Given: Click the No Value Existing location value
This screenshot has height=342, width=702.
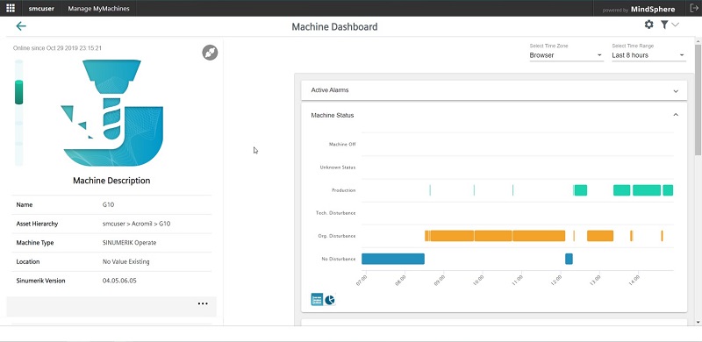Looking at the screenshot, I should tap(125, 261).
